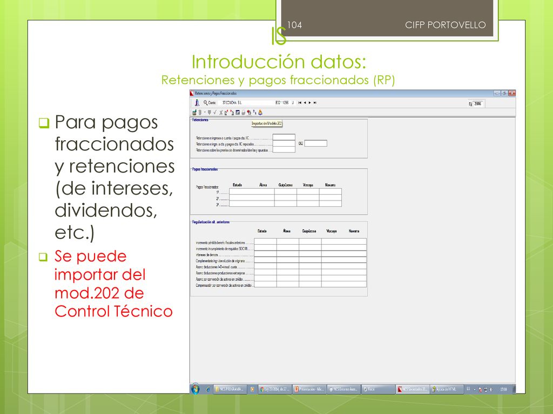The height and width of the screenshot is (414, 553).
Task: Click the Retenciones group label
Action: coord(200,120)
